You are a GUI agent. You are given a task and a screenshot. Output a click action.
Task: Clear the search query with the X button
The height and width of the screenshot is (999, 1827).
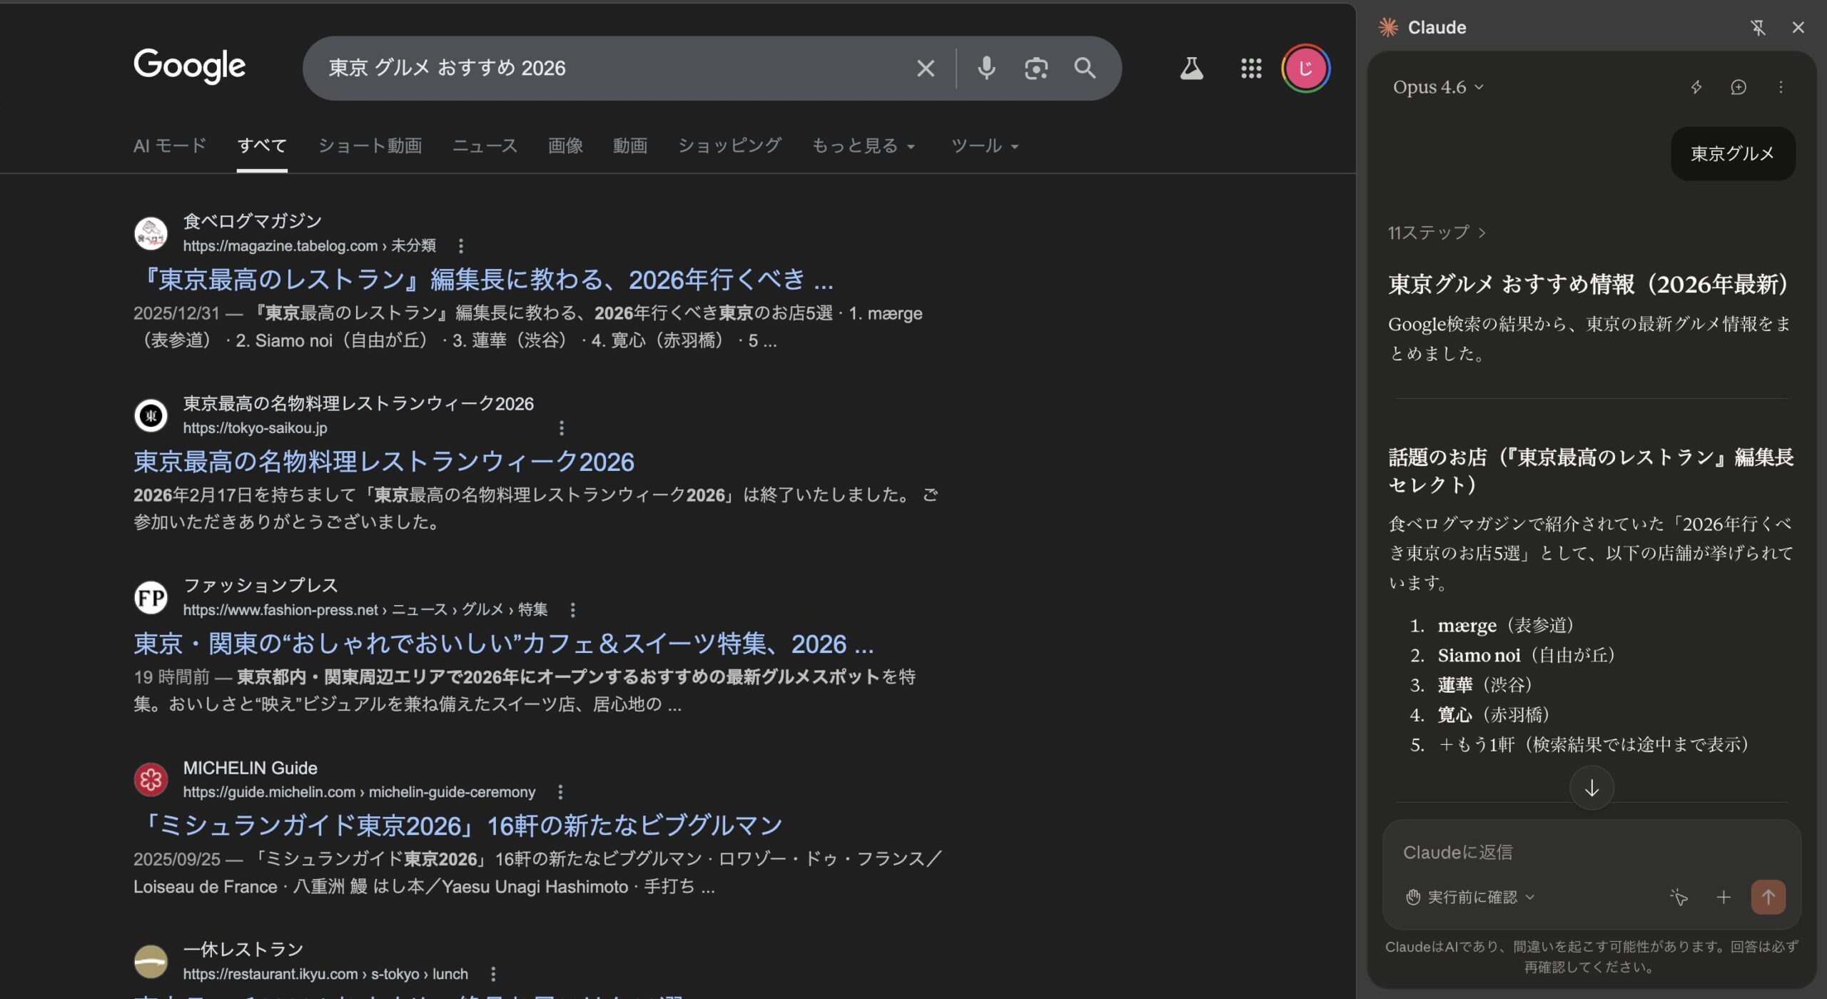point(925,69)
